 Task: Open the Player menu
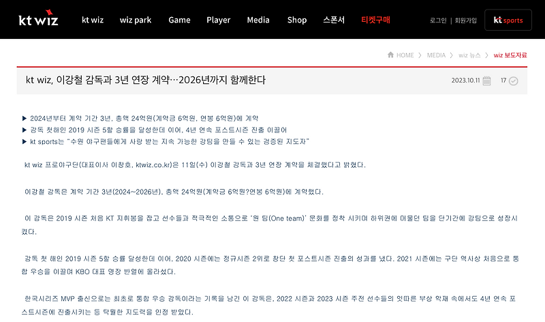(218, 20)
